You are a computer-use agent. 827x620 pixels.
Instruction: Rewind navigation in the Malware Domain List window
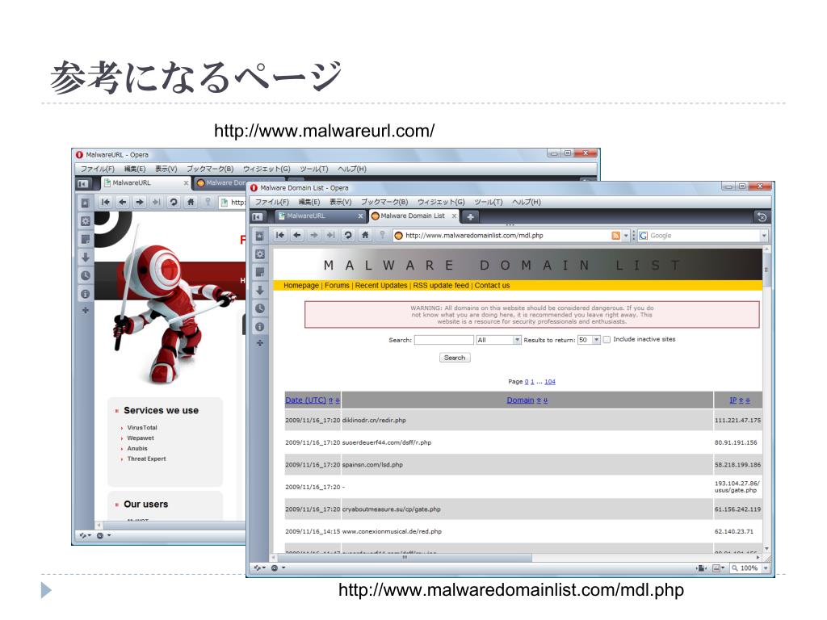(280, 236)
